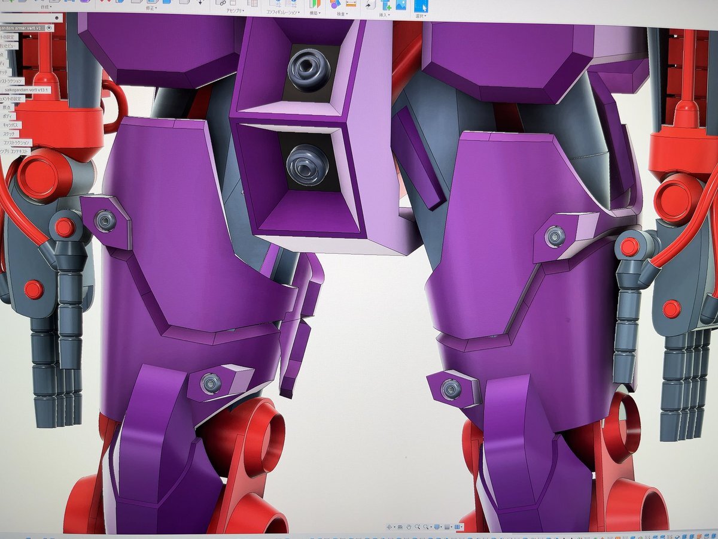The image size is (718, 539).
Task: Click the Select tool icon in toolbar
Action: click(421, 5)
